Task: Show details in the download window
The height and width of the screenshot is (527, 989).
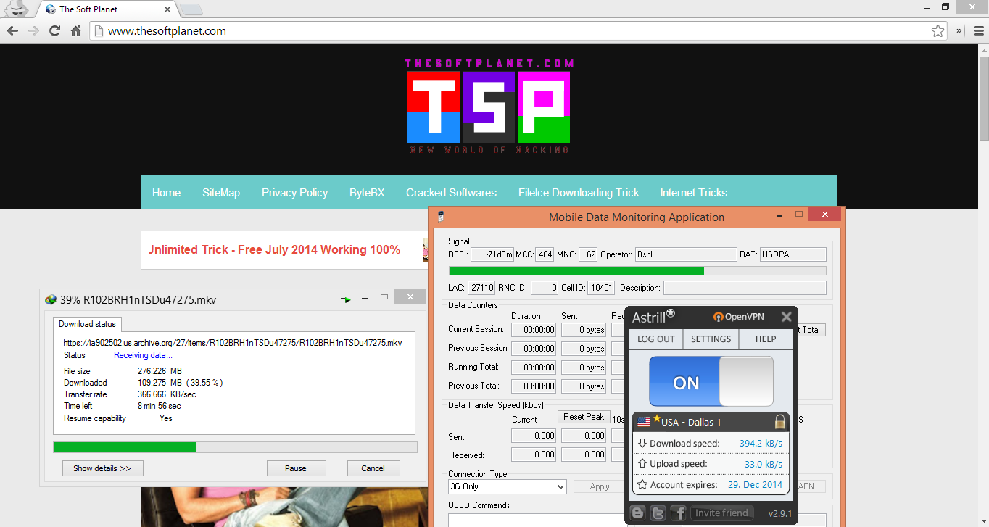Action: click(x=102, y=468)
